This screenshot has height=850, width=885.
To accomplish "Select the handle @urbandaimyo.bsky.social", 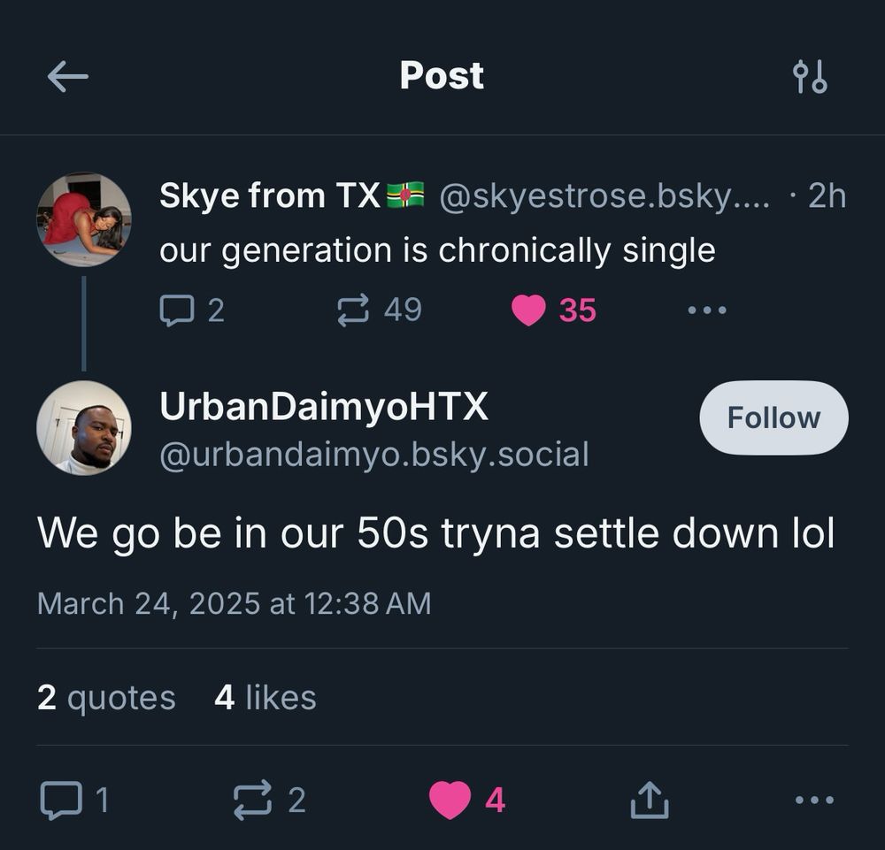I will [x=373, y=454].
